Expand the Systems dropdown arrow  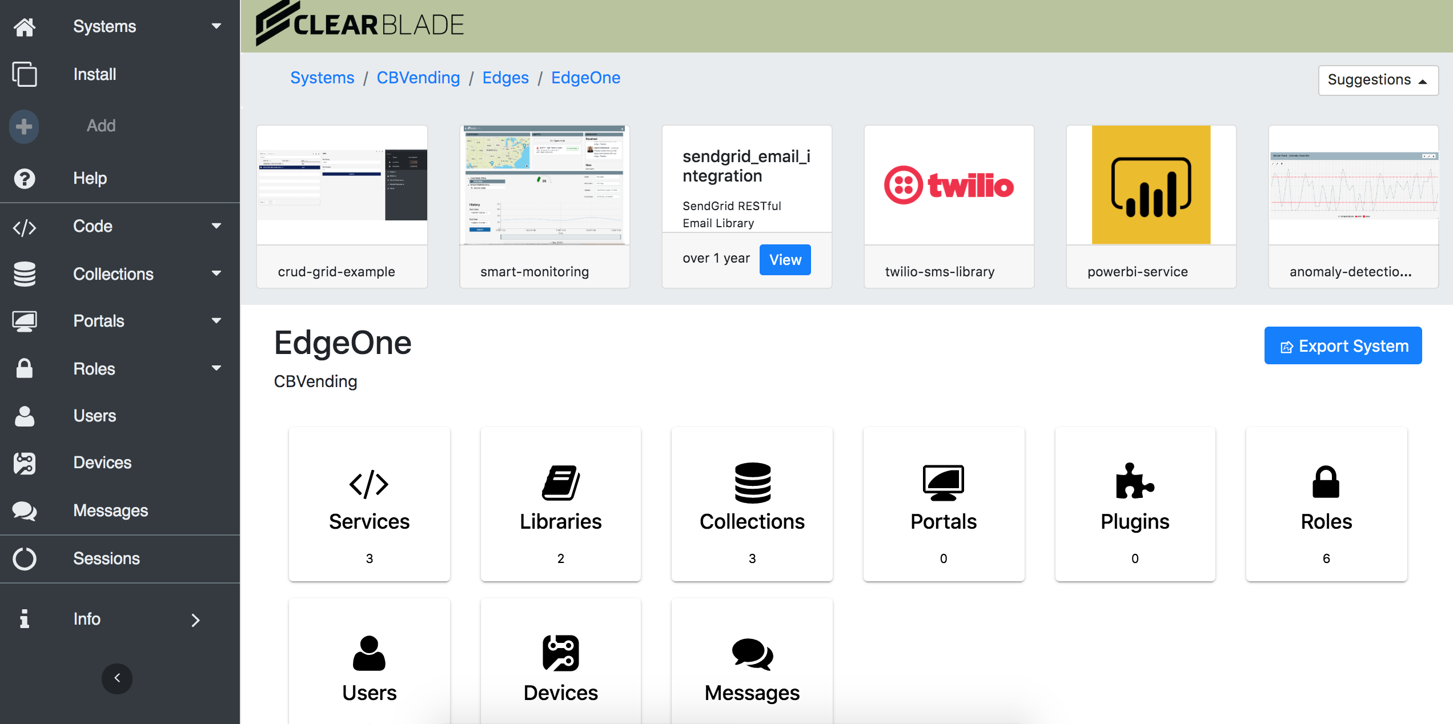(x=216, y=26)
